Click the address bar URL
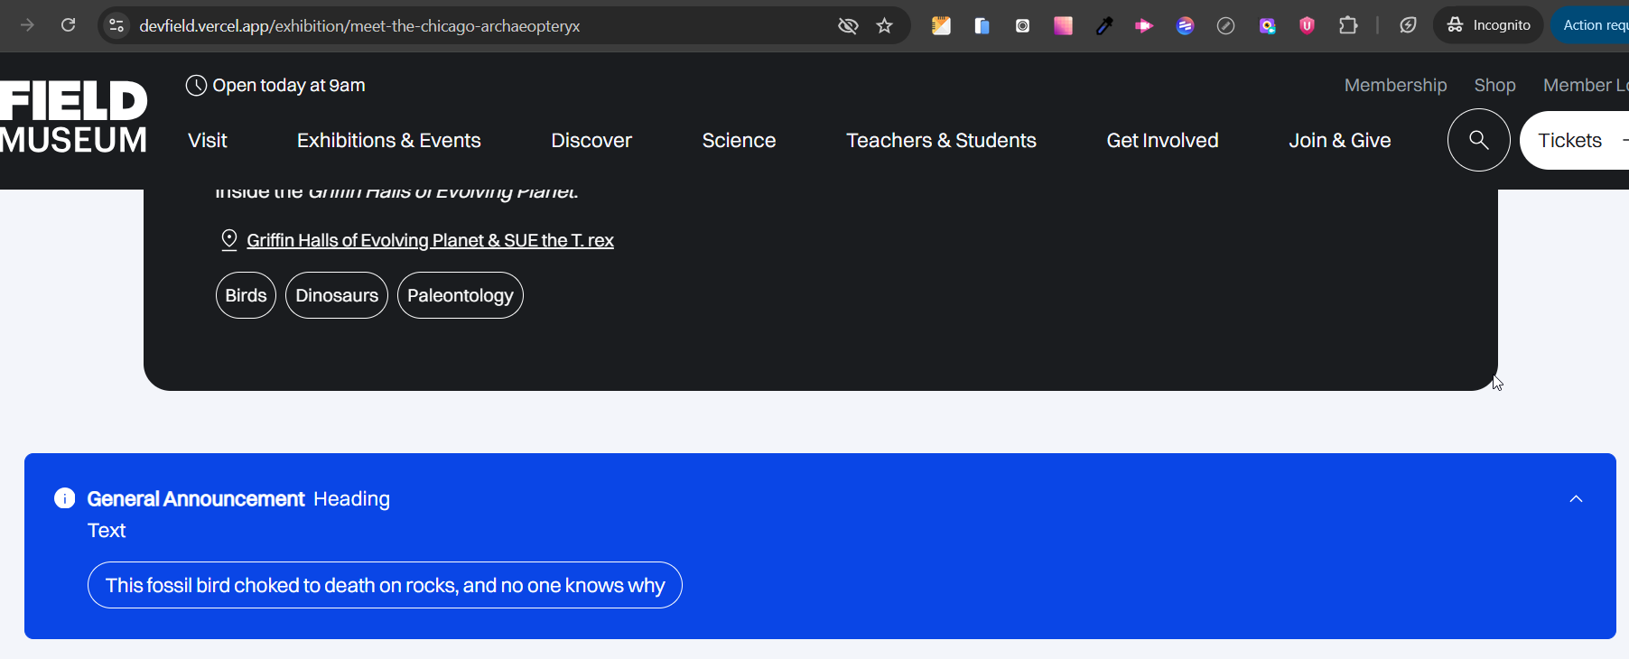This screenshot has width=1629, height=659. coord(359,26)
